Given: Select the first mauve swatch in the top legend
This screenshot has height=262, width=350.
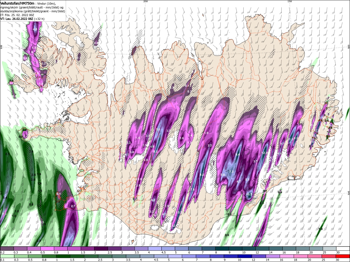Looking at the screenshot, I should (x=7, y=249).
